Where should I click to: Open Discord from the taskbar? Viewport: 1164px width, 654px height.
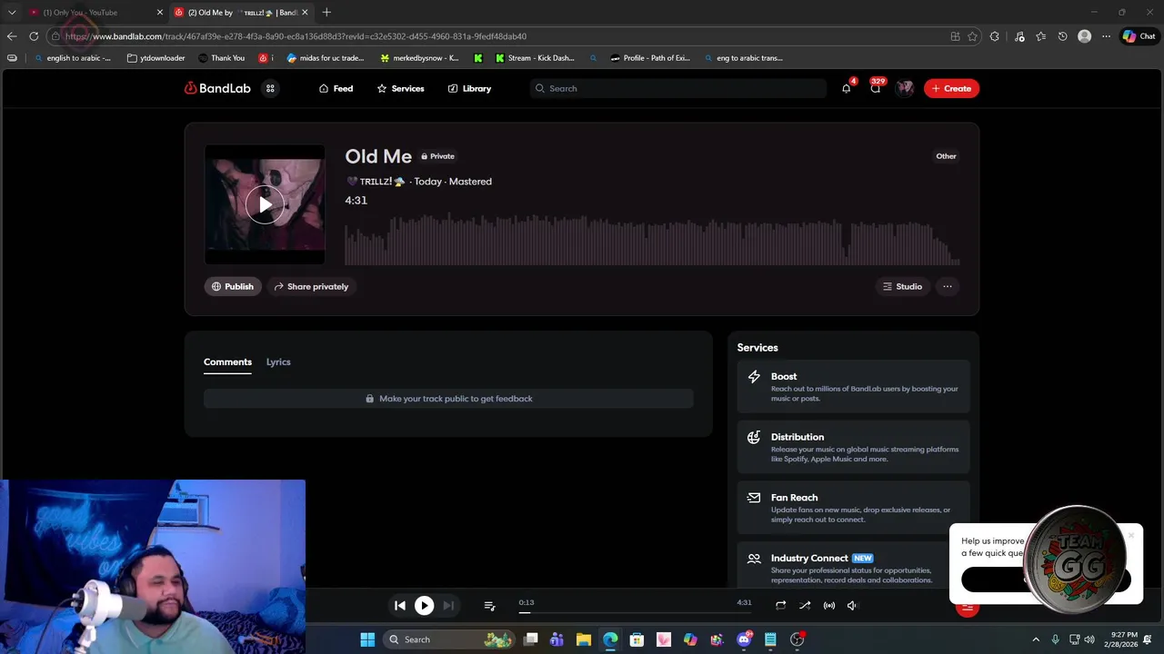pos(744,639)
